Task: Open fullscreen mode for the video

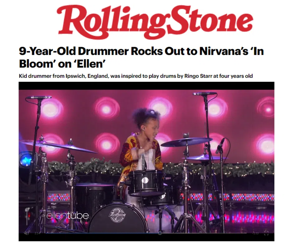Action: pos(266,233)
